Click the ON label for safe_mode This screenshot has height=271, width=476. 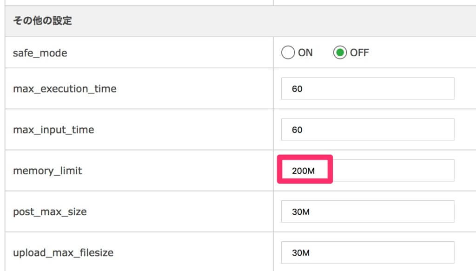305,53
